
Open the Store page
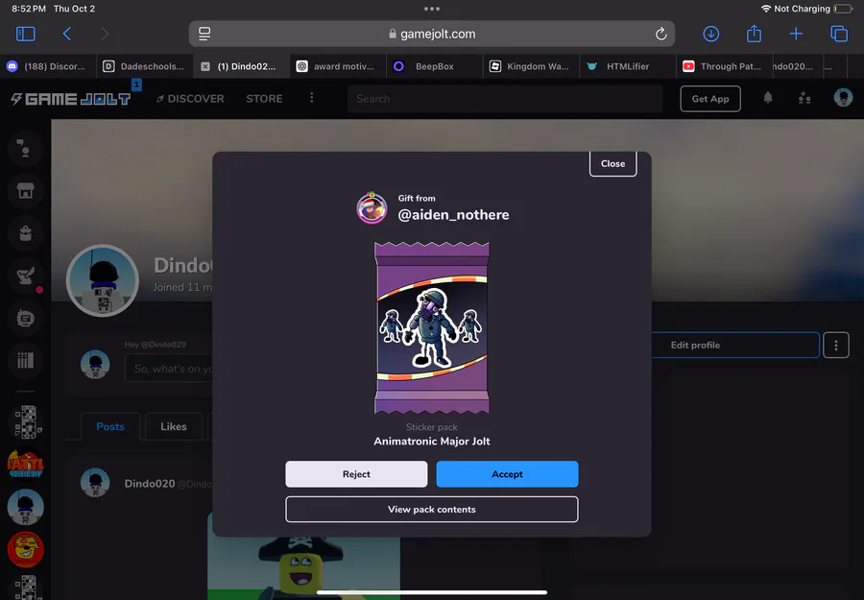[264, 99]
